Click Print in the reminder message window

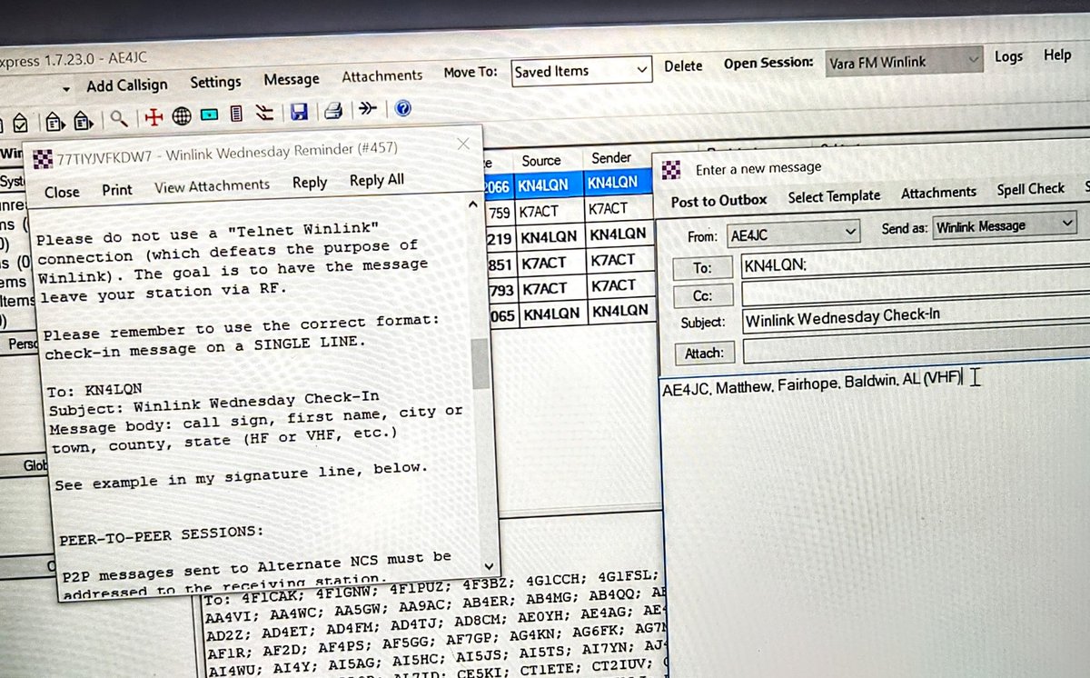(x=117, y=190)
